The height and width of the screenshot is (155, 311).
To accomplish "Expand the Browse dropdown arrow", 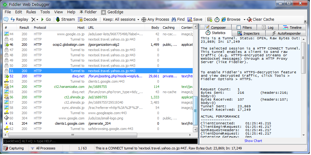I will pos(244,19).
